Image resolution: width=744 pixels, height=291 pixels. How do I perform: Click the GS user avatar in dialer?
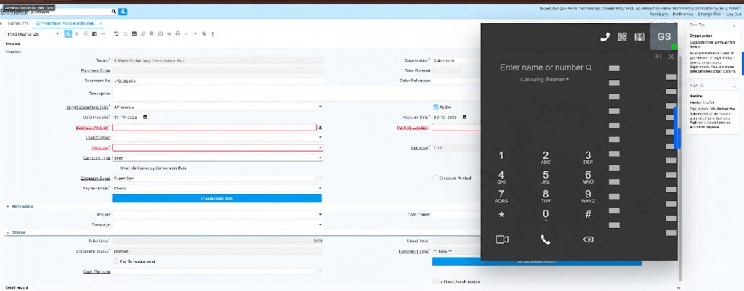click(664, 36)
